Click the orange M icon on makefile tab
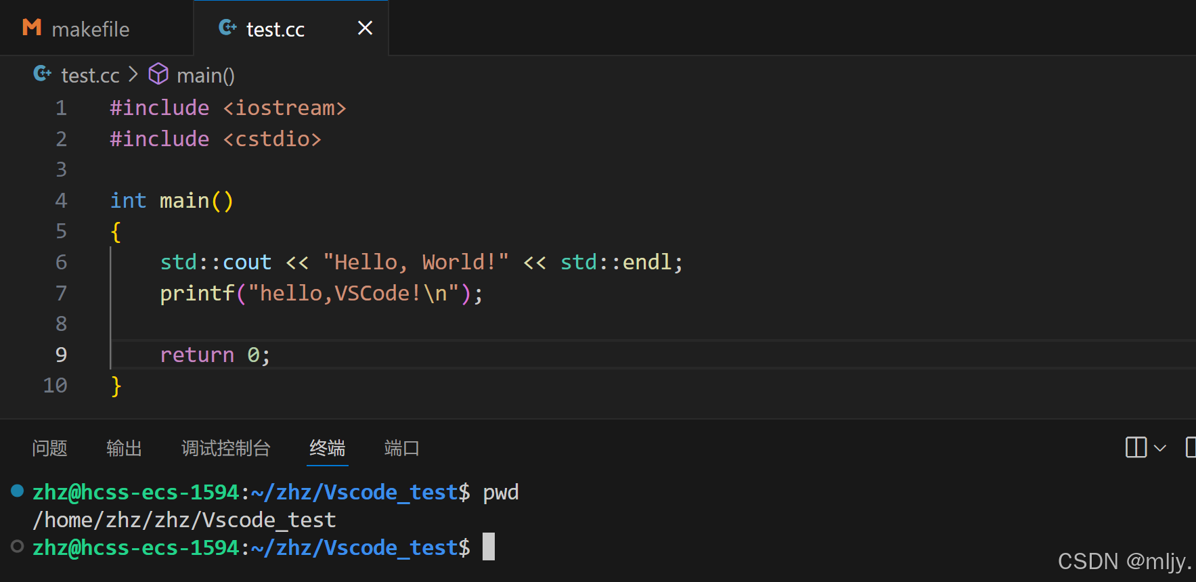This screenshot has width=1196, height=582. pos(32,28)
